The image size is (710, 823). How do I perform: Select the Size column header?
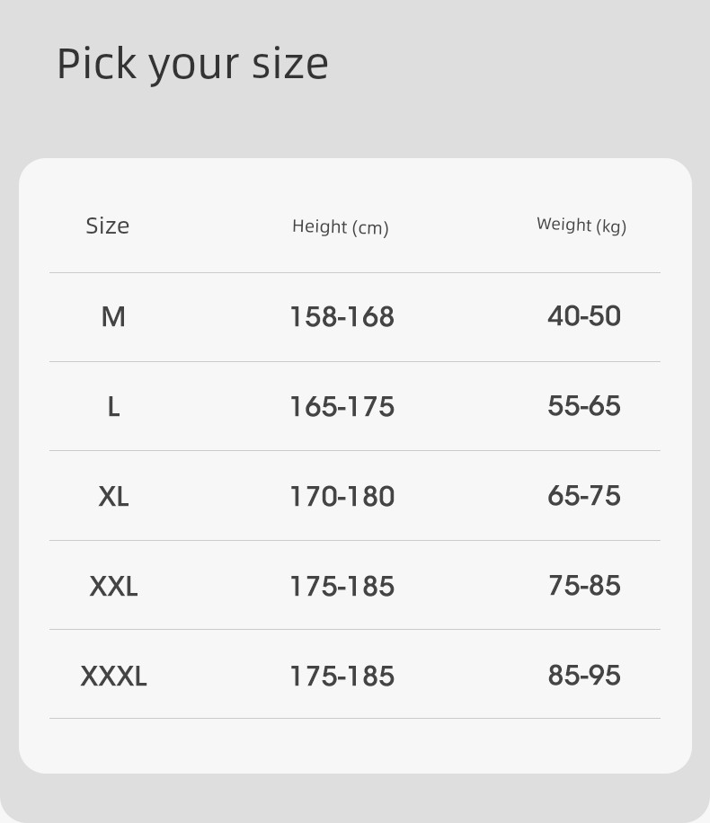coord(108,226)
